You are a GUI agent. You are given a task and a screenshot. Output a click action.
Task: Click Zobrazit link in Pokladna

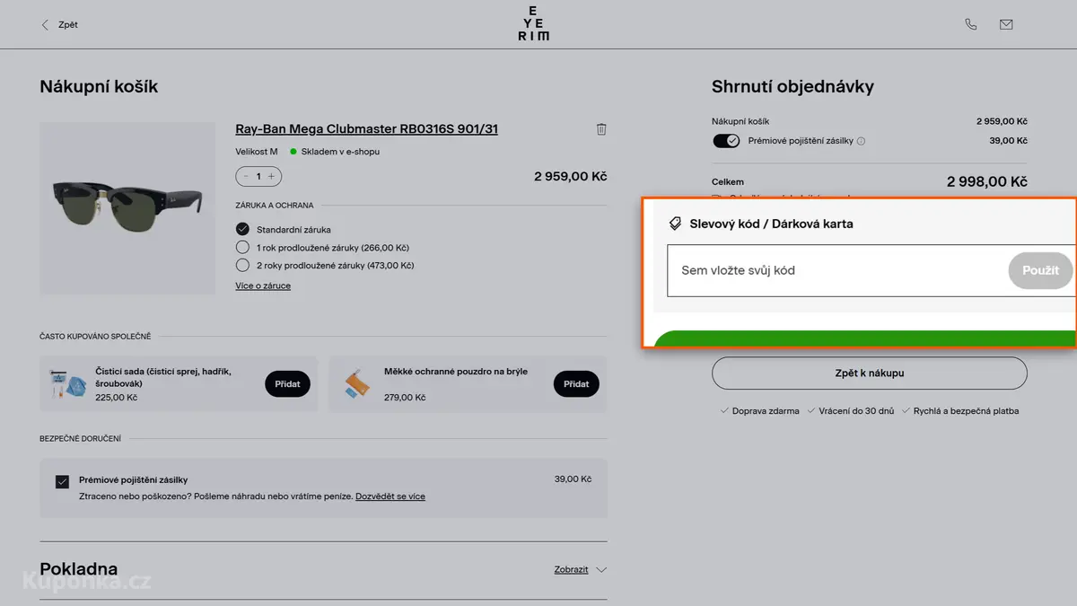(x=571, y=570)
